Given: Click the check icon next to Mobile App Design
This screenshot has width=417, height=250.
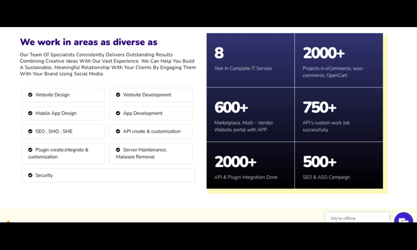Looking at the screenshot, I should pyautogui.click(x=30, y=113).
